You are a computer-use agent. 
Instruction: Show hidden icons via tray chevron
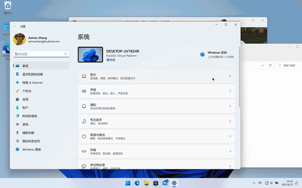[254, 183]
